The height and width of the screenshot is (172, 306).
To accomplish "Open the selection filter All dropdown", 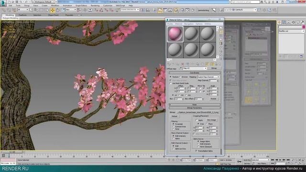I will click(x=23, y=10).
